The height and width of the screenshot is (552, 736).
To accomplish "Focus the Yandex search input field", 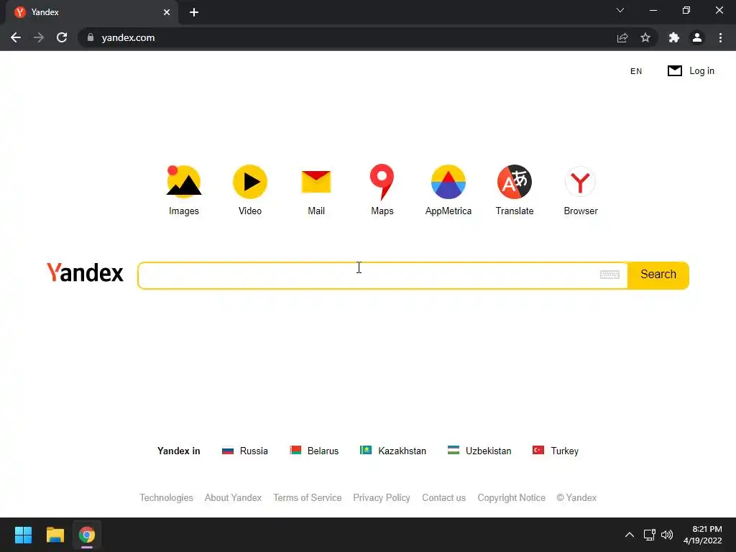I will pyautogui.click(x=382, y=275).
